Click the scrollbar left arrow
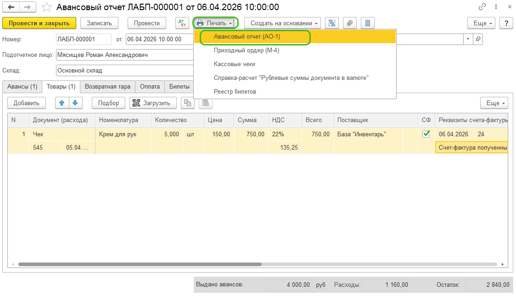 click(13, 264)
